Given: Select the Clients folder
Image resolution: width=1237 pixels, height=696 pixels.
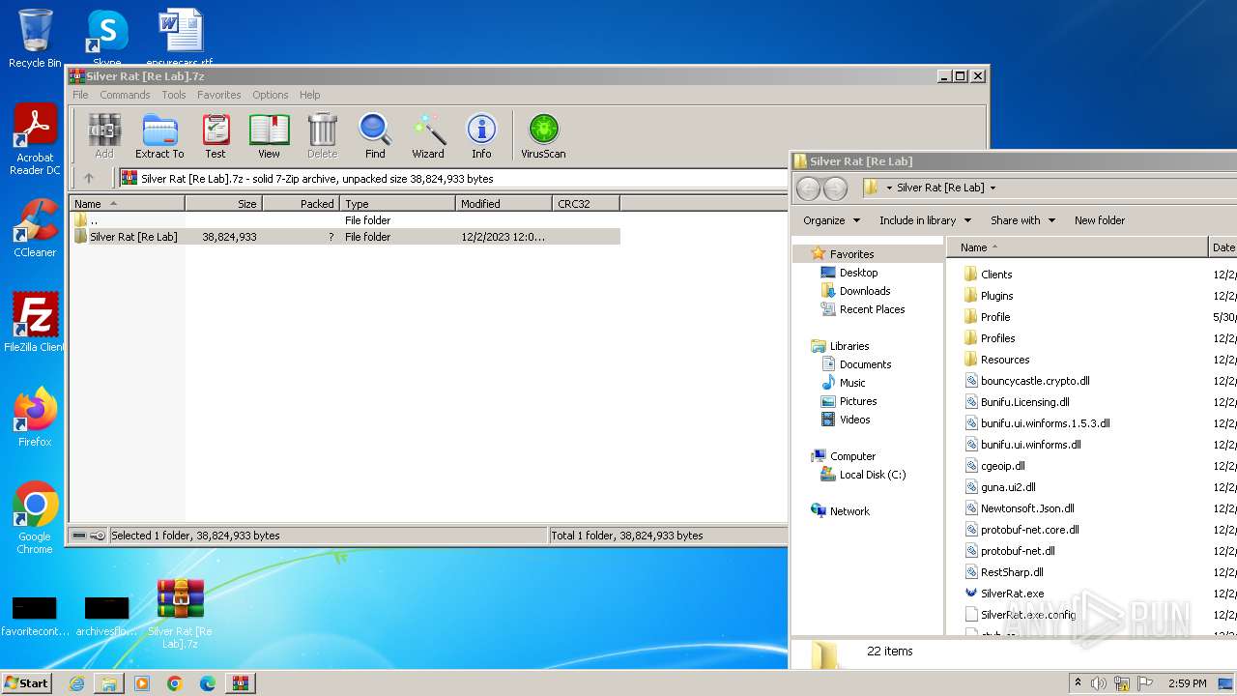Looking at the screenshot, I should pyautogui.click(x=996, y=275).
